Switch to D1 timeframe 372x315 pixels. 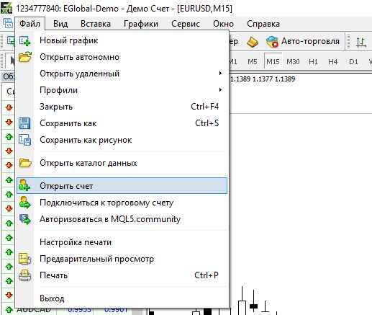pos(353,62)
